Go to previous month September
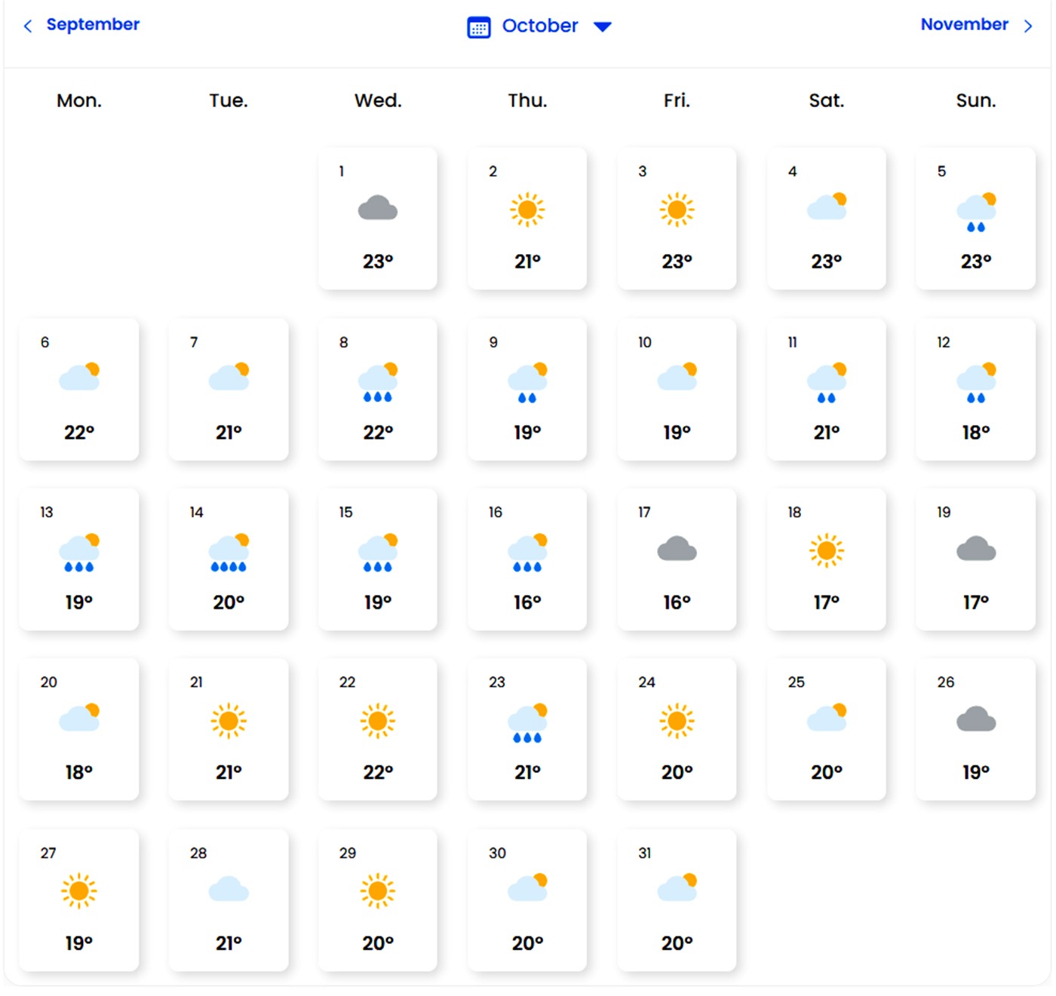Image resolution: width=1056 pixels, height=996 pixels. point(93,25)
